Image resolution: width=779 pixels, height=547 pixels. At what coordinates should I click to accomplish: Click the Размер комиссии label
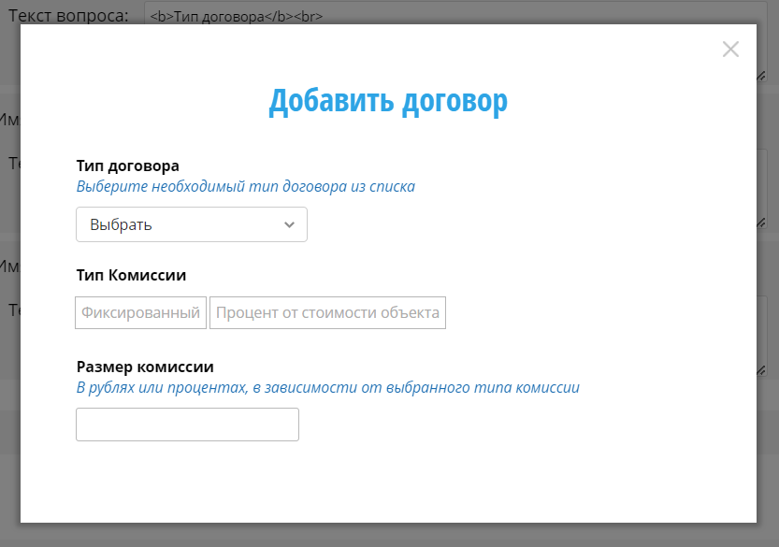145,367
